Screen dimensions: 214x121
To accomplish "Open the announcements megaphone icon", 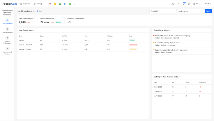I will [189, 4].
